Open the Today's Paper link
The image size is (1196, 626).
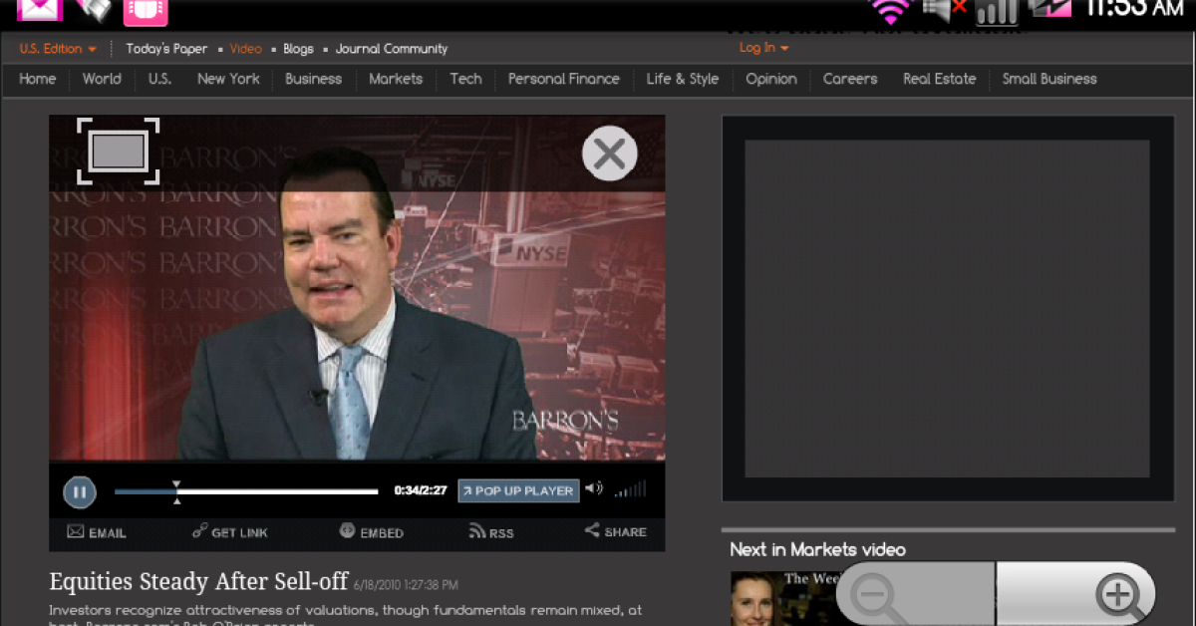click(166, 49)
